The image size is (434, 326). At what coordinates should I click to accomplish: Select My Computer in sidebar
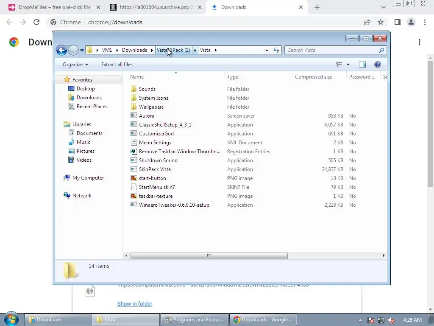(88, 178)
